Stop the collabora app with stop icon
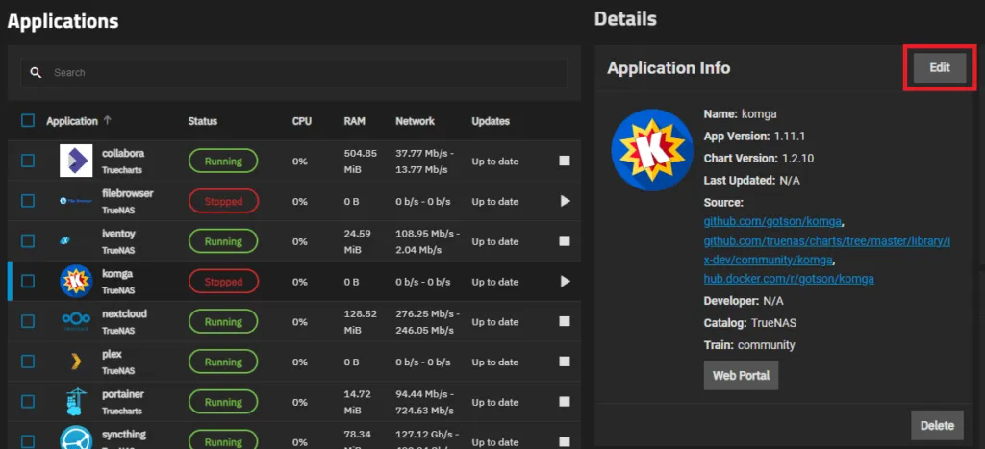Screen dimensions: 985x449 point(565,161)
